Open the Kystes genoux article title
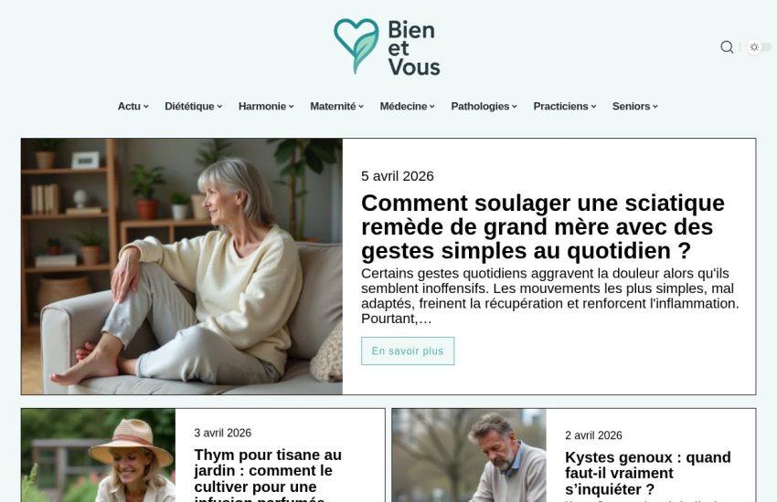 coord(648,474)
